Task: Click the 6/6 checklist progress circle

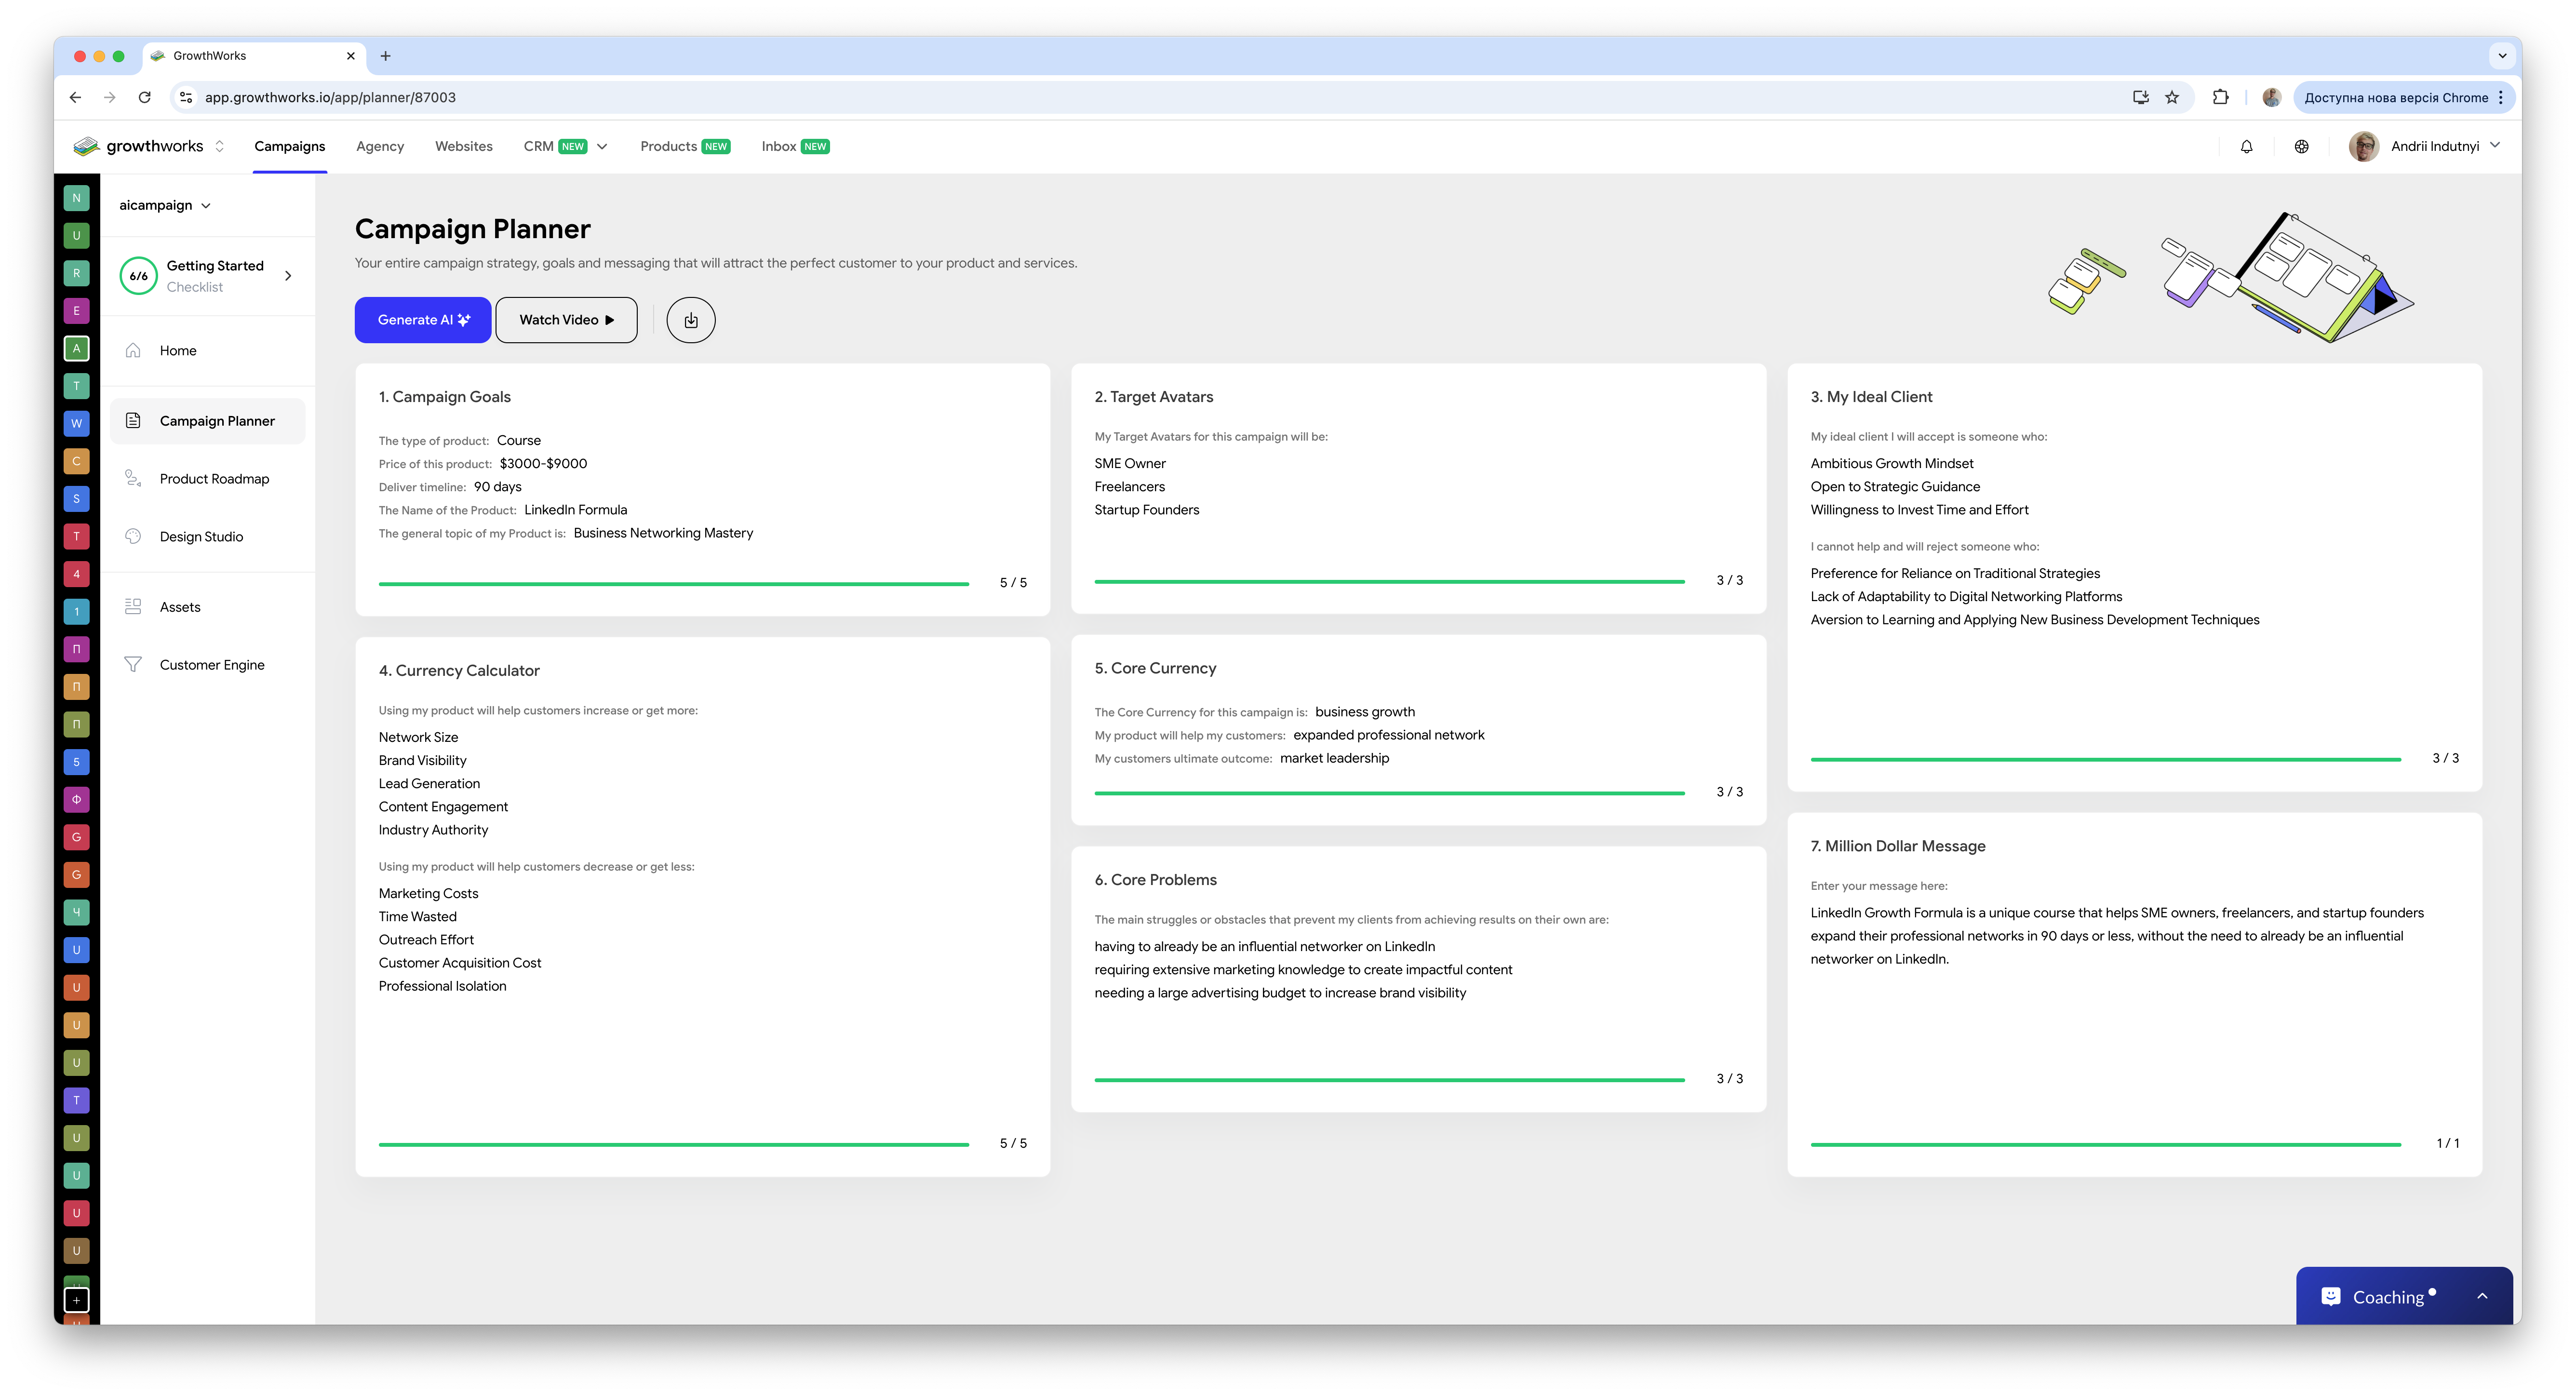Action: tap(139, 276)
